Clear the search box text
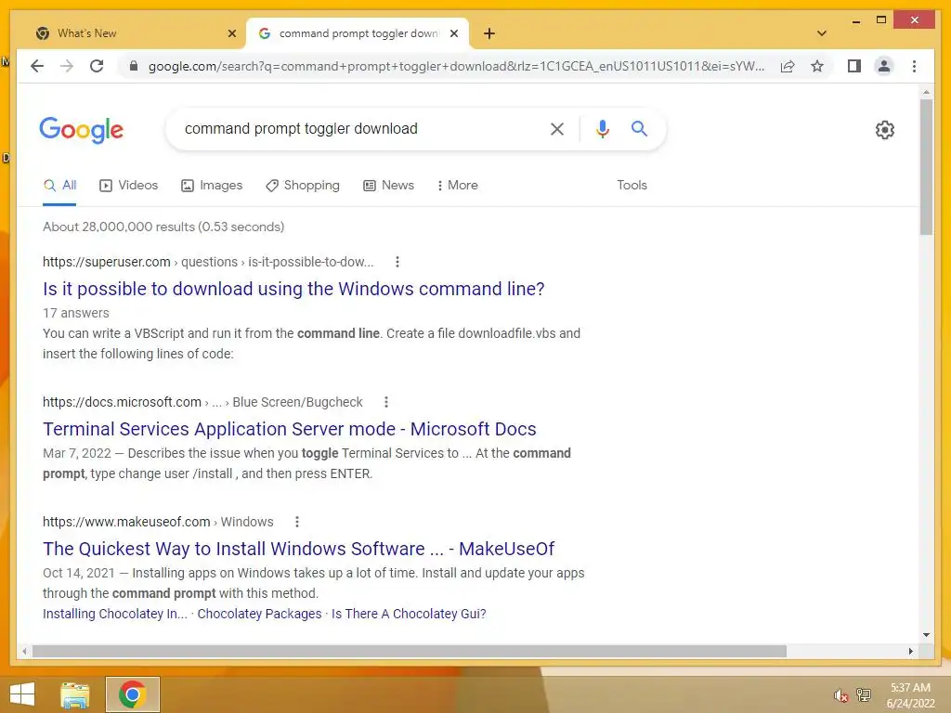 (x=557, y=128)
